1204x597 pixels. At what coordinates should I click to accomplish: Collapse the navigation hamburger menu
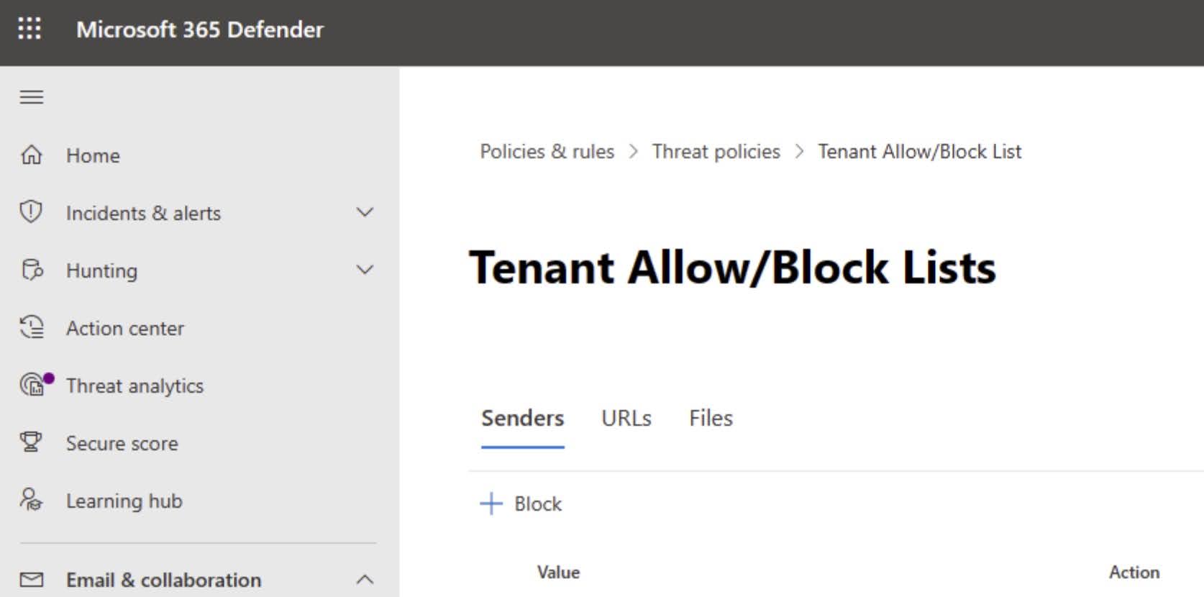pos(32,97)
